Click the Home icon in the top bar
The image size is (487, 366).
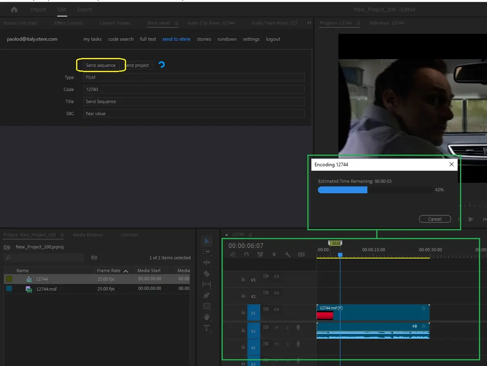click(x=14, y=10)
